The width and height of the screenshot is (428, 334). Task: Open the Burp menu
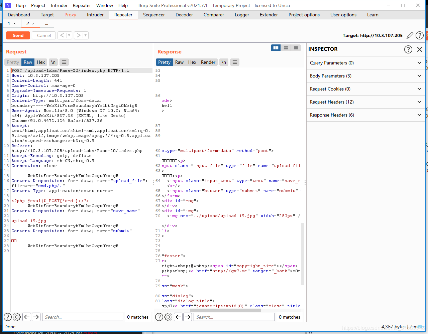21,5
